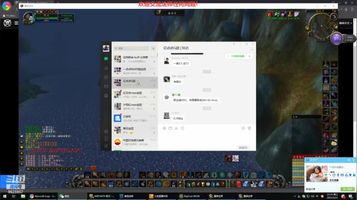Click the purple 91 badge near minimap

[x=337, y=39]
